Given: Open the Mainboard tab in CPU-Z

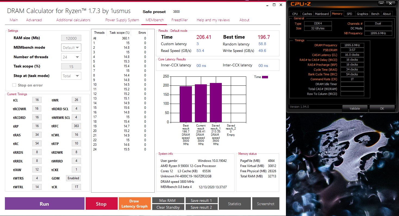Looking at the screenshot, I should (322, 14).
